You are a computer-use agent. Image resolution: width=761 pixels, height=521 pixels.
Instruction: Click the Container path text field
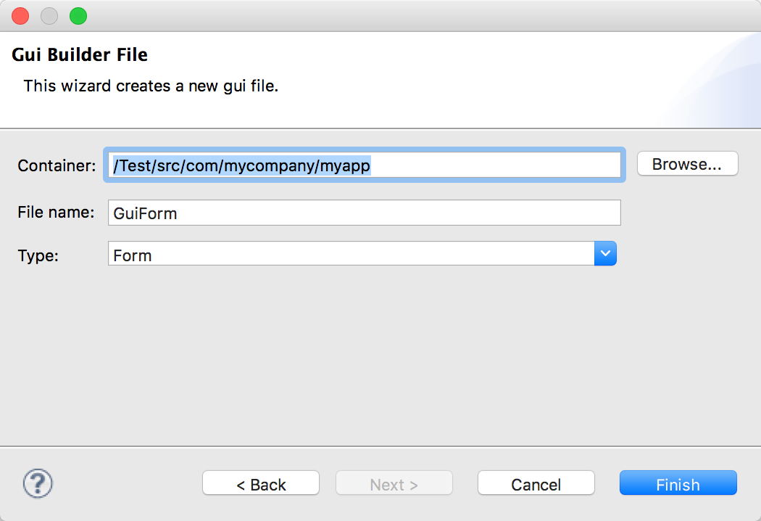(435, 165)
